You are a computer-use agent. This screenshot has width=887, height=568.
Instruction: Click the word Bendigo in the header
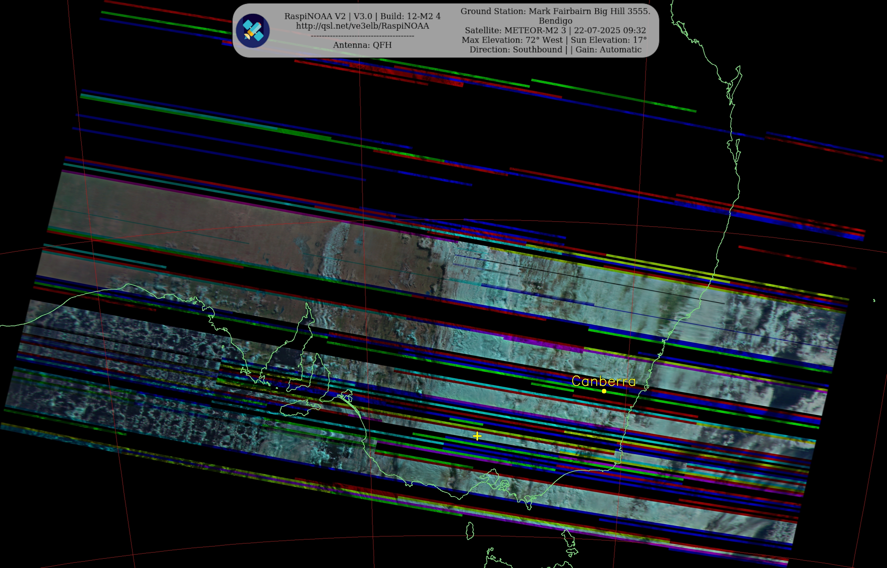(555, 21)
